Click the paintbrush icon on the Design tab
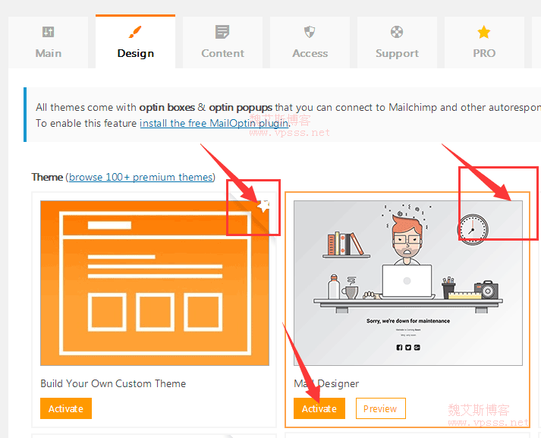Screen dimensions: 541x438 point(135,32)
